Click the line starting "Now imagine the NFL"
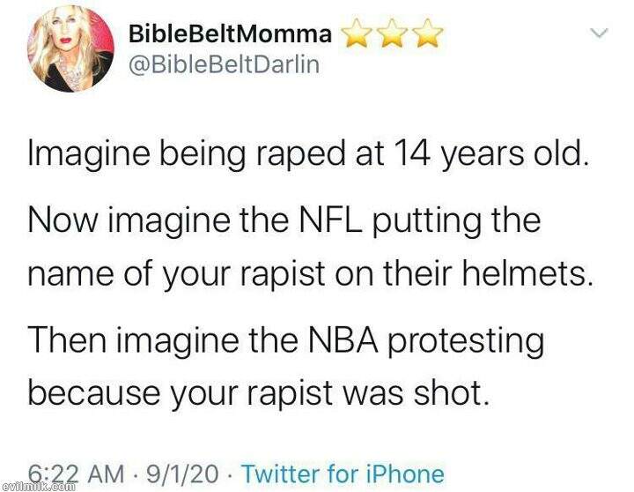This screenshot has height=492, width=634. coord(284,220)
